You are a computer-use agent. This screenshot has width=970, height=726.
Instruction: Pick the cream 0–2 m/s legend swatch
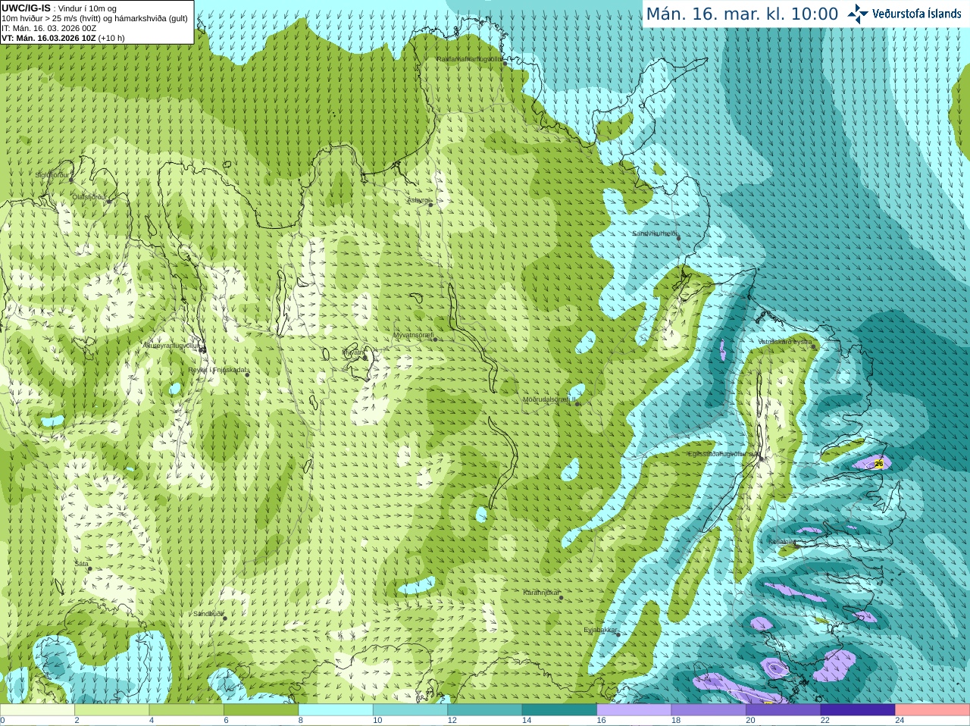coord(37,710)
